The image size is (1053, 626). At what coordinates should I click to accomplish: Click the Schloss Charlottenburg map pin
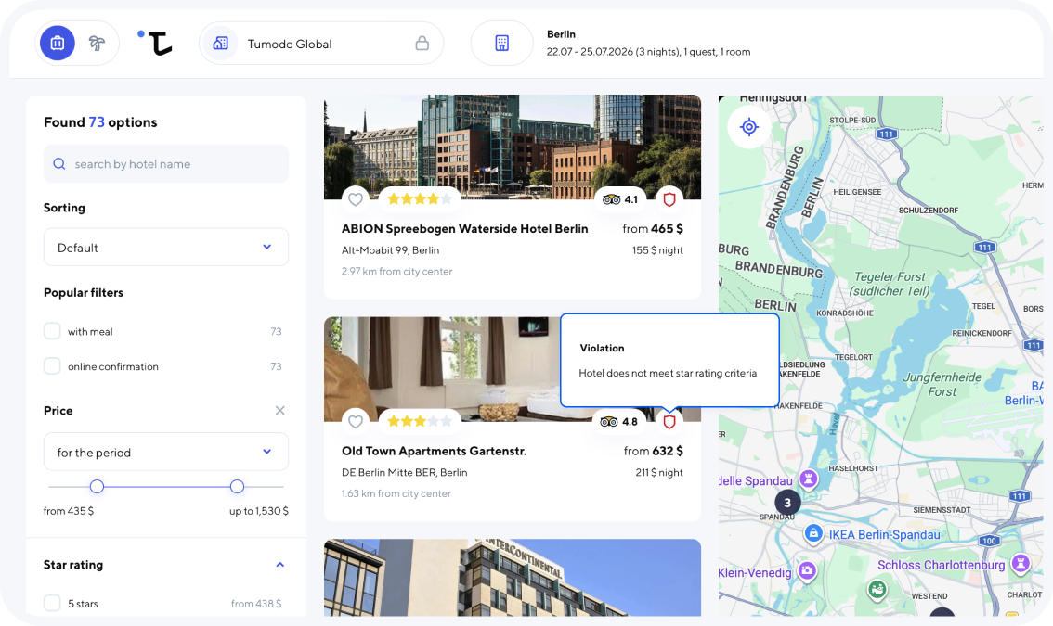(x=1020, y=562)
